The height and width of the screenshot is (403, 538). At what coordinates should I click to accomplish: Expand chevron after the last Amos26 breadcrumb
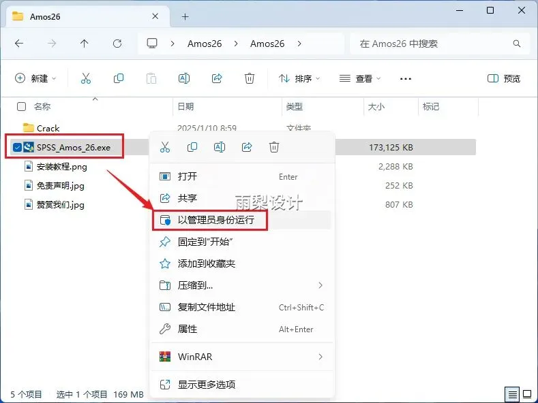[299, 44]
